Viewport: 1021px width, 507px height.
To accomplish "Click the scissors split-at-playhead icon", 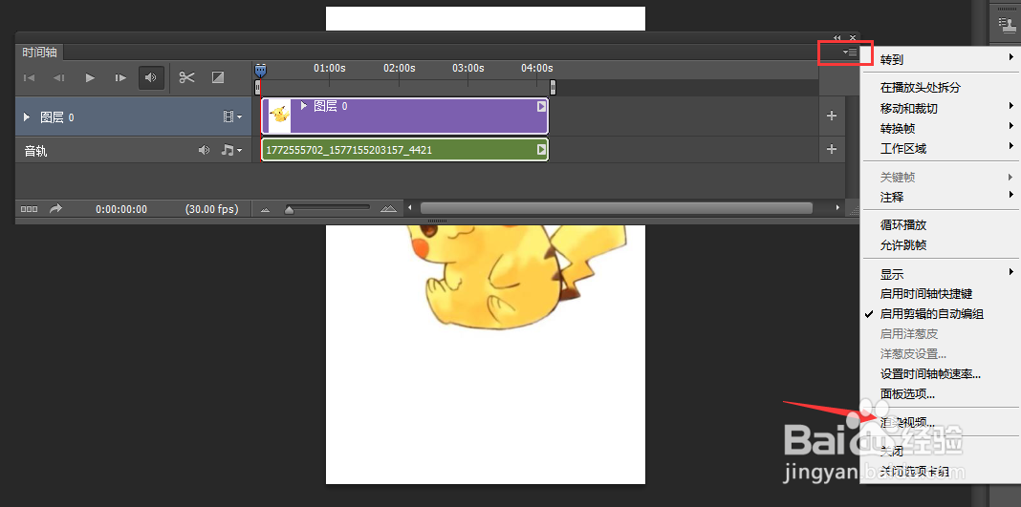I will (186, 78).
